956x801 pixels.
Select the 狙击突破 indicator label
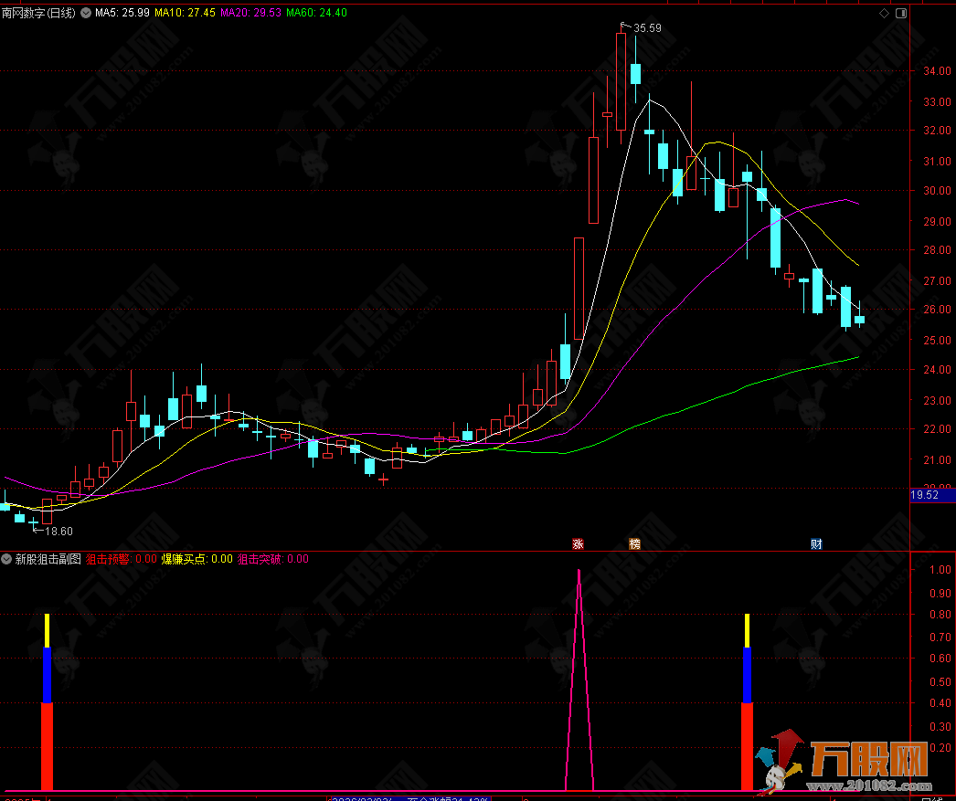(x=272, y=559)
